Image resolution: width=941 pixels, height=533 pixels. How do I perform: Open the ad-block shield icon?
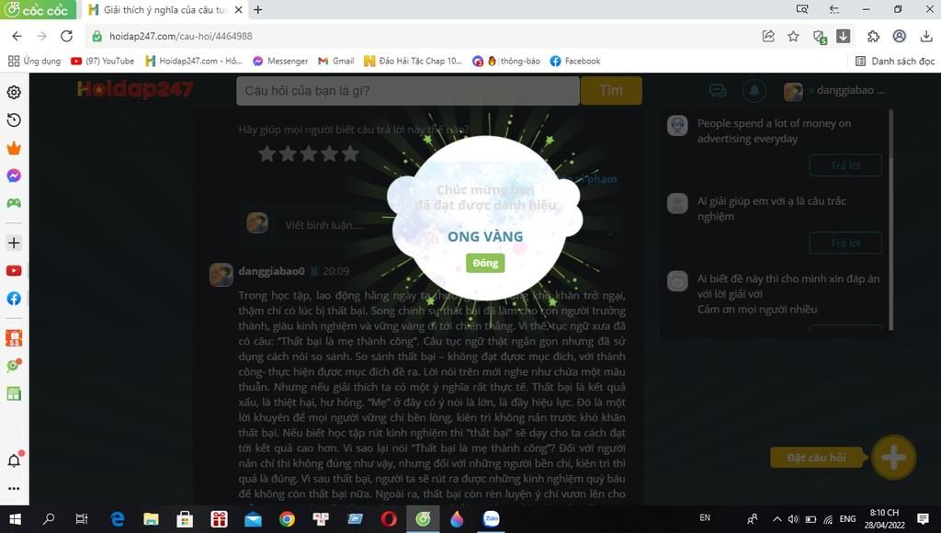pyautogui.click(x=820, y=37)
